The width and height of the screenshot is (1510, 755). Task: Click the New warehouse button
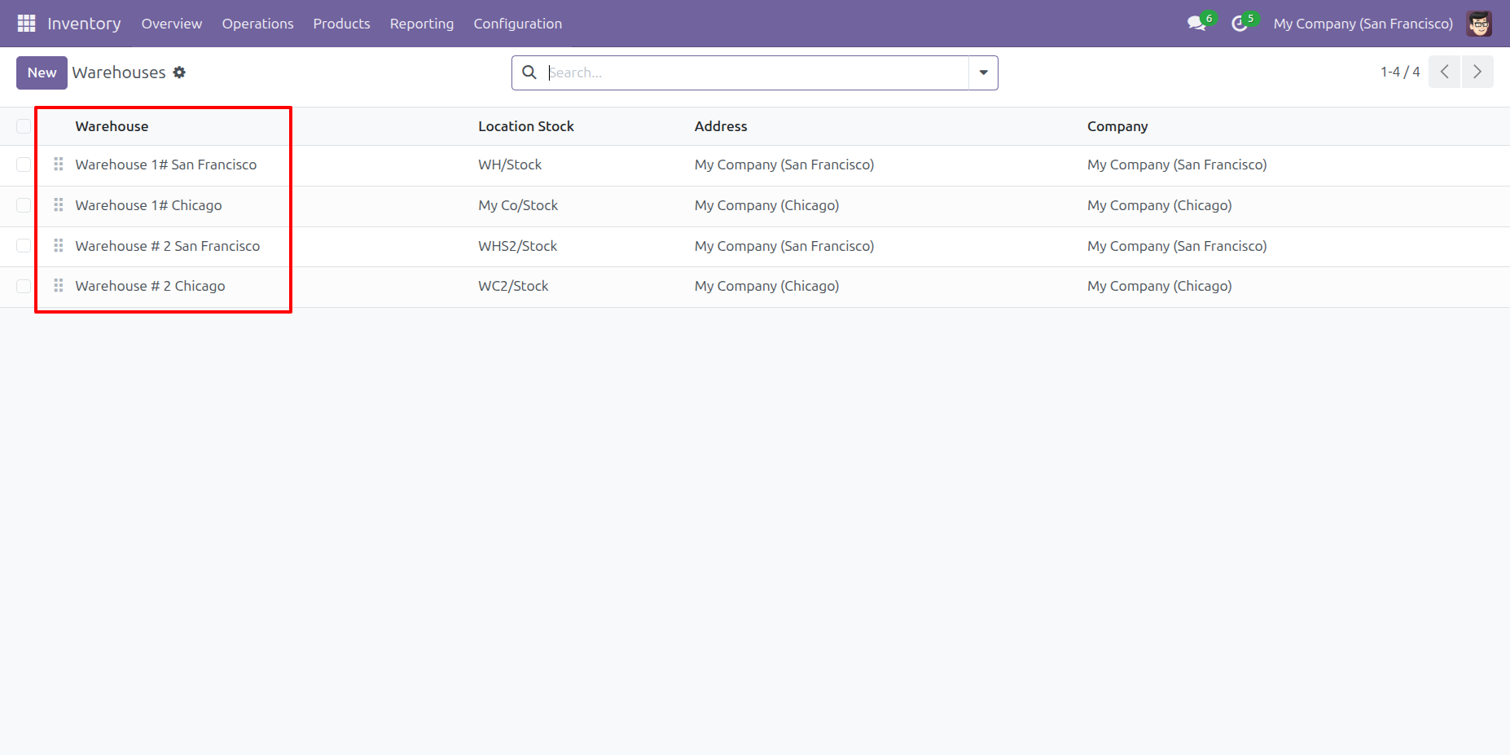[42, 72]
